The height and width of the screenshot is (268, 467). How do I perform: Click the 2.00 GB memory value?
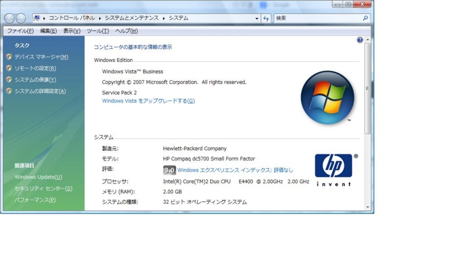coord(172,192)
